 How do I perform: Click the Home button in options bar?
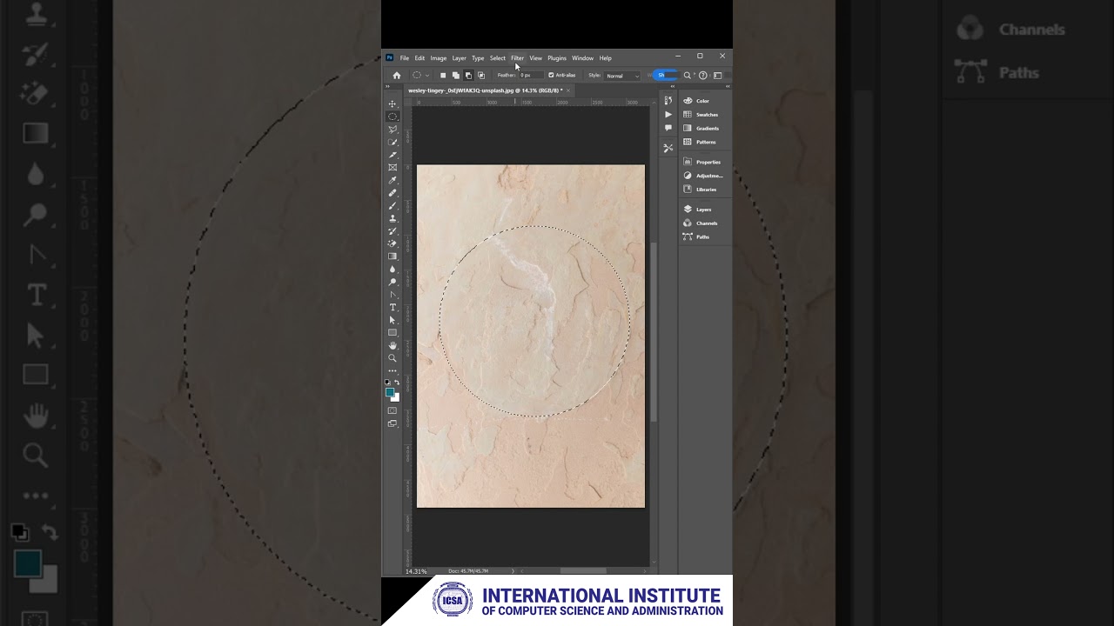pos(397,76)
